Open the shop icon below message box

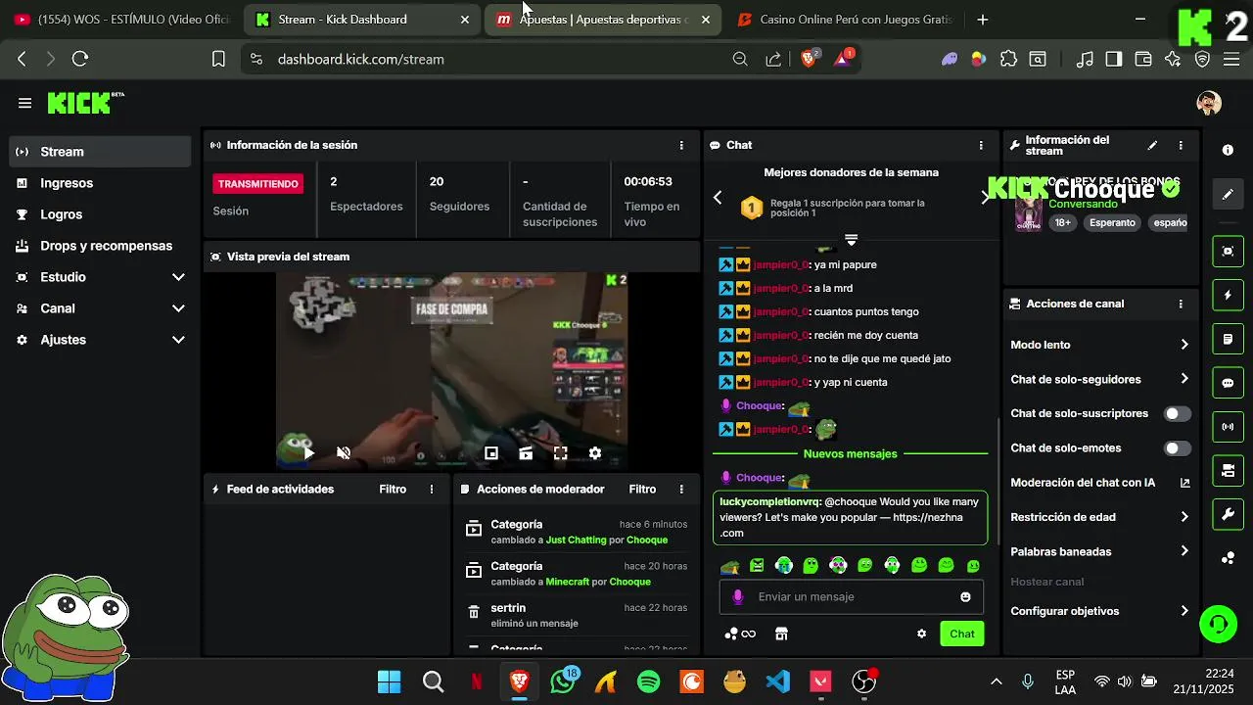pos(781,634)
